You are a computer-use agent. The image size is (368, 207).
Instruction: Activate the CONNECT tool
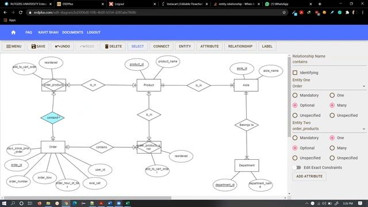[161, 47]
